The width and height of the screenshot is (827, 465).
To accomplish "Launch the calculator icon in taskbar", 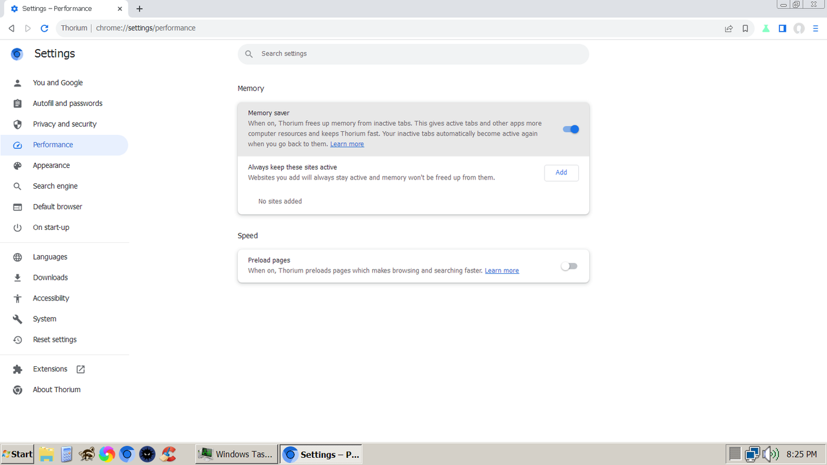I will (67, 454).
